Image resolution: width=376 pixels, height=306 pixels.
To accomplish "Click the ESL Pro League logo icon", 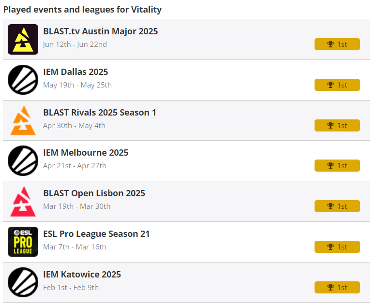I will pyautogui.click(x=23, y=242).
